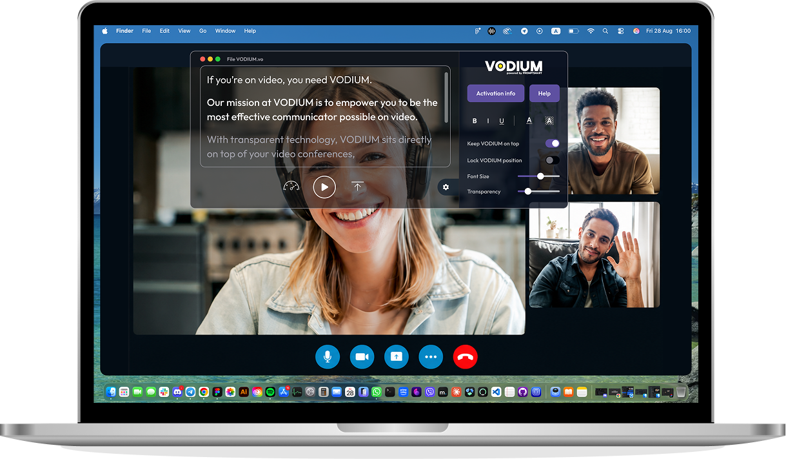Apply bold formatting to script text
This screenshot has height=459, width=786.
(475, 121)
